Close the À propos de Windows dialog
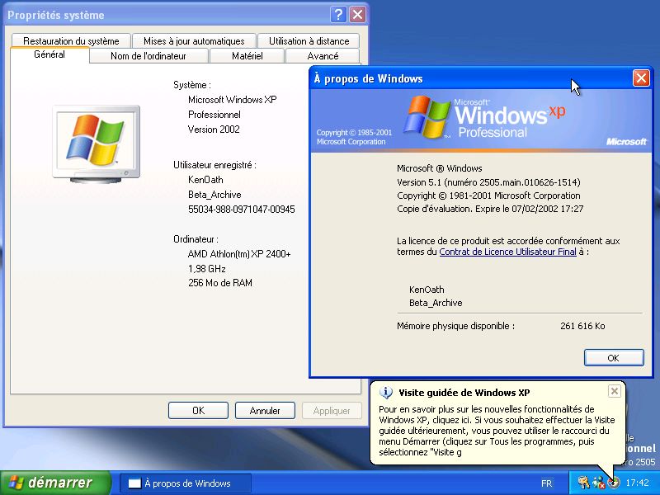This screenshot has height=495, width=660. (x=641, y=78)
